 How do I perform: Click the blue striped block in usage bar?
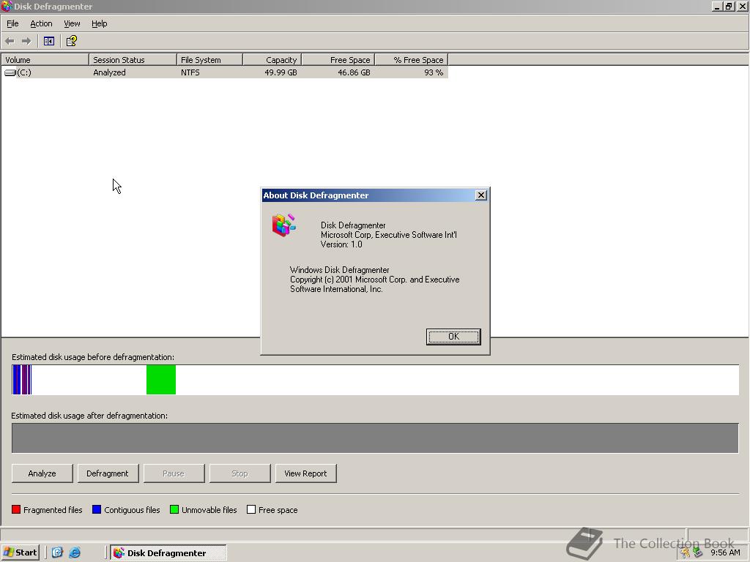[22, 380]
